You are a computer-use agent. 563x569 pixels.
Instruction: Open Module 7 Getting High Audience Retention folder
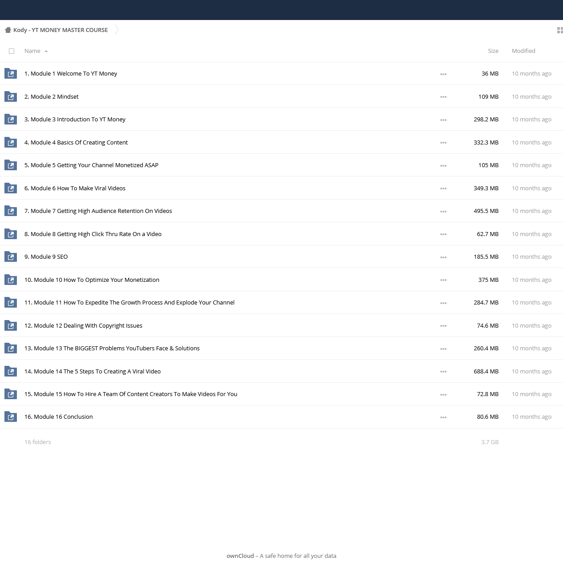pos(98,211)
